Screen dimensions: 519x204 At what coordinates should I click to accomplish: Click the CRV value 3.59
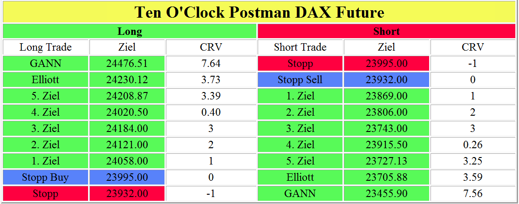(472, 178)
